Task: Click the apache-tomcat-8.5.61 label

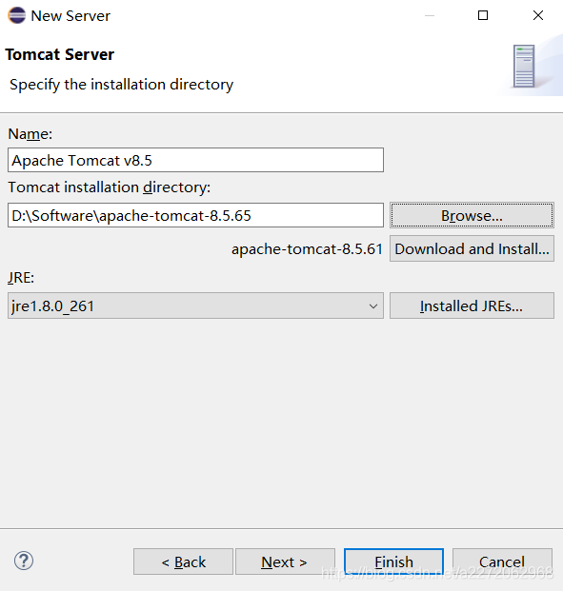Action: pos(307,249)
